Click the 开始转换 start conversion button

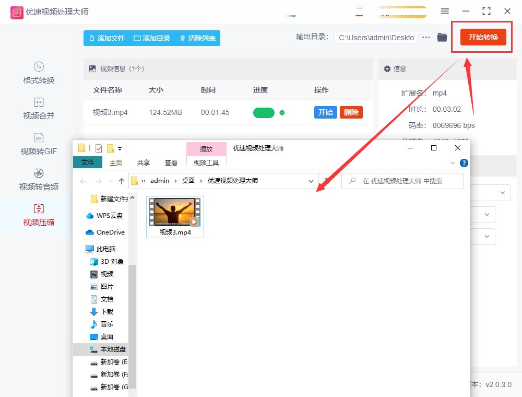[483, 37]
